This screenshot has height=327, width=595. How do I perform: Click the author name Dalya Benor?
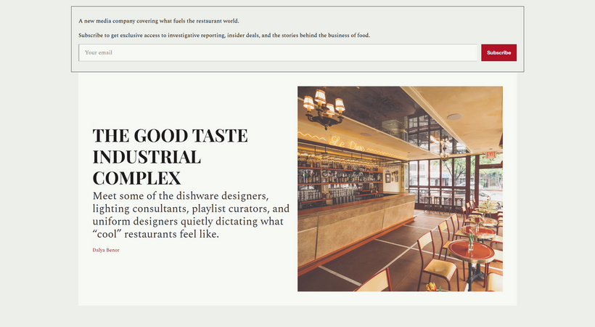pos(106,250)
